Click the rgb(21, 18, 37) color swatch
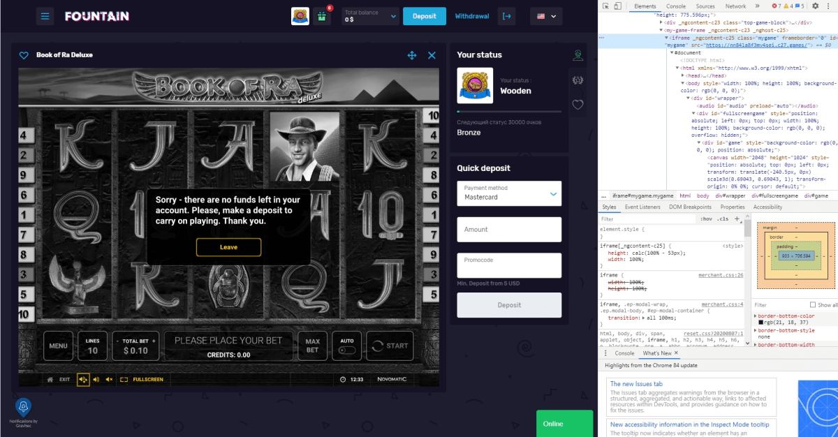 click(x=761, y=322)
